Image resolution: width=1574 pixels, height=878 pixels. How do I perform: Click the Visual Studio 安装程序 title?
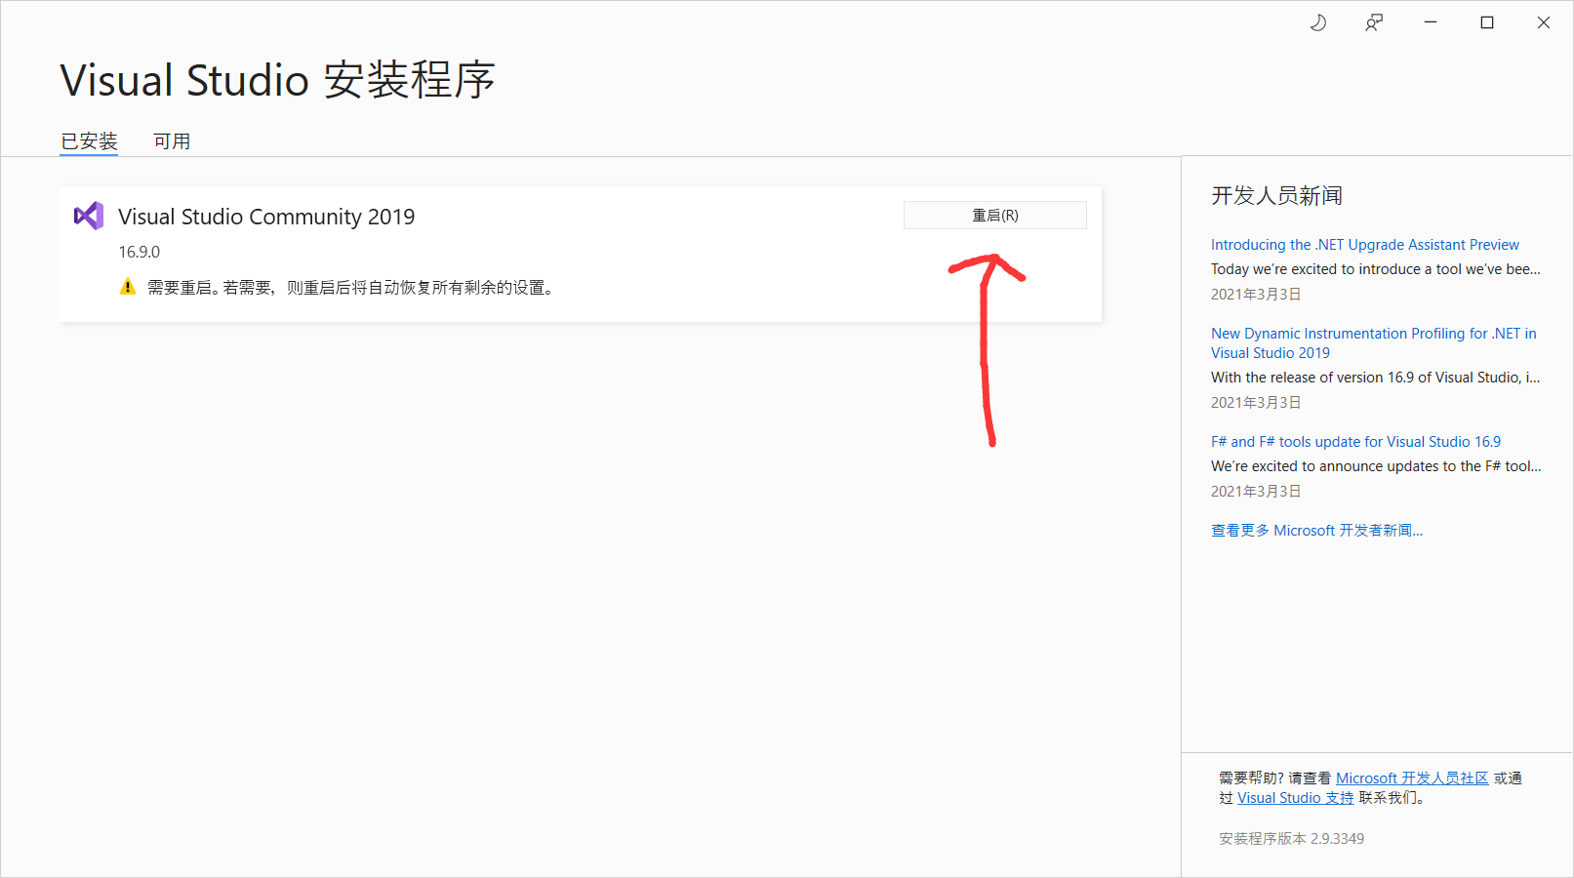pos(278,80)
